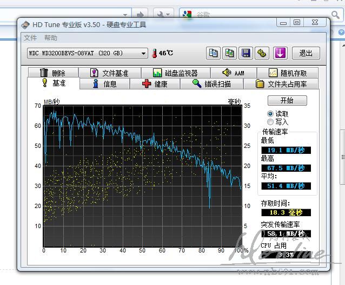Expand the WDC WD3200BEVS drive dropdown
Viewport: 345px width, 285px height.
point(143,53)
